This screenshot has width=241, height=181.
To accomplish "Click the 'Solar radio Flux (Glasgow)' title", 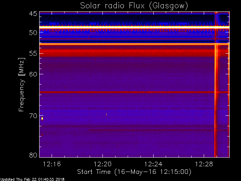I will point(134,6).
